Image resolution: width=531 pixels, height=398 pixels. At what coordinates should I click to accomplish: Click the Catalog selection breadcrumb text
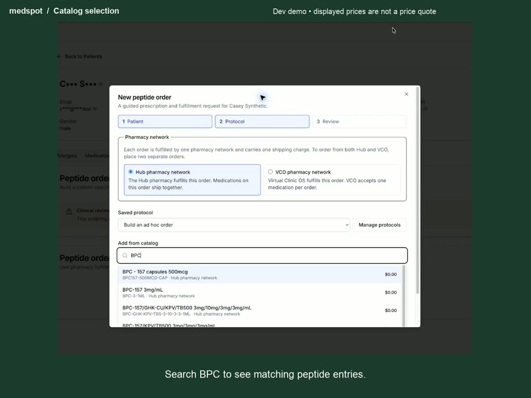tap(86, 11)
